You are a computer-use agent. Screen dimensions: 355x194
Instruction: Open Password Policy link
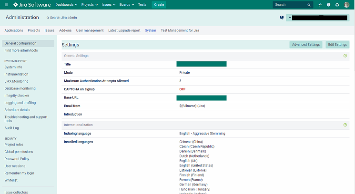17,159
